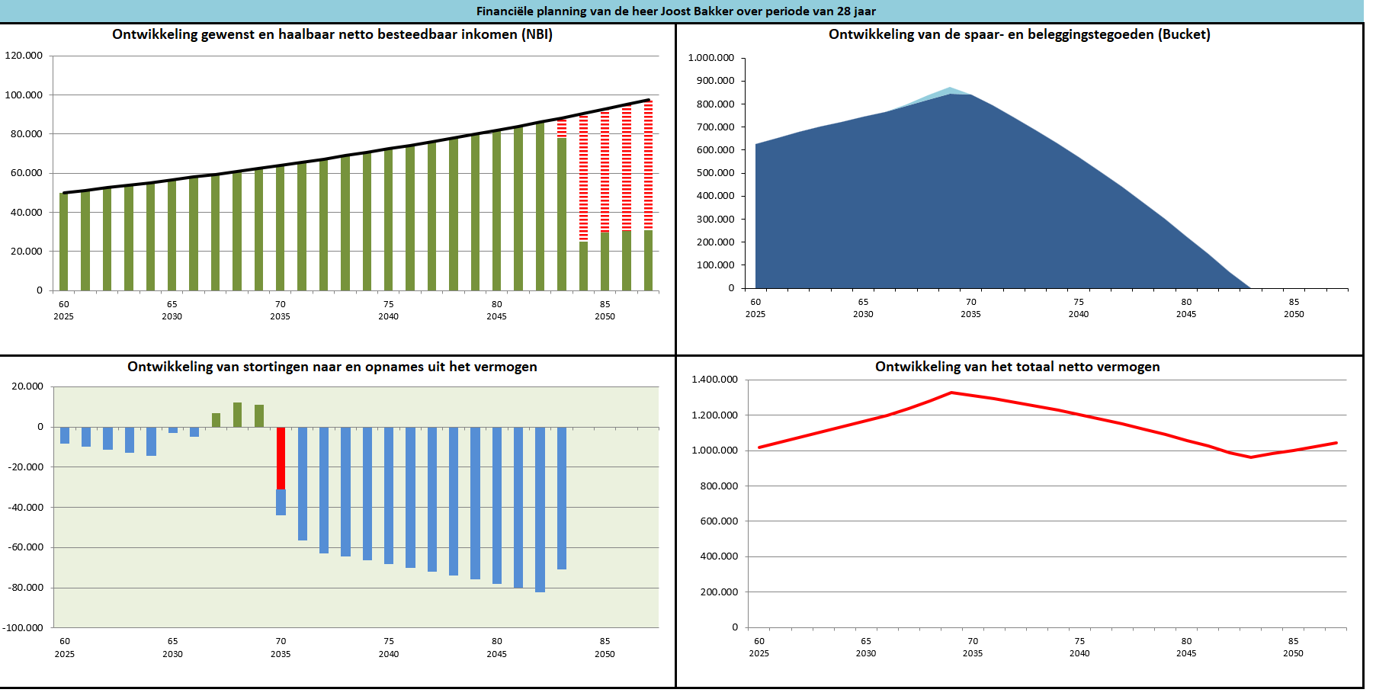Select the first blue bar at 2025 in stortingen chart
Image resolution: width=1376 pixels, height=699 pixels.
coord(65,435)
